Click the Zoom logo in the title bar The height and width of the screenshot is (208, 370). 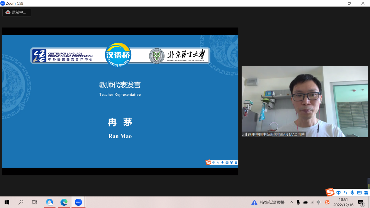pos(3,3)
